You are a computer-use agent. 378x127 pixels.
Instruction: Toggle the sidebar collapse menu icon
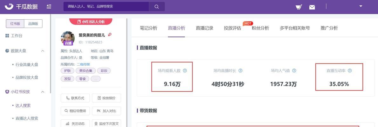tap(49, 6)
